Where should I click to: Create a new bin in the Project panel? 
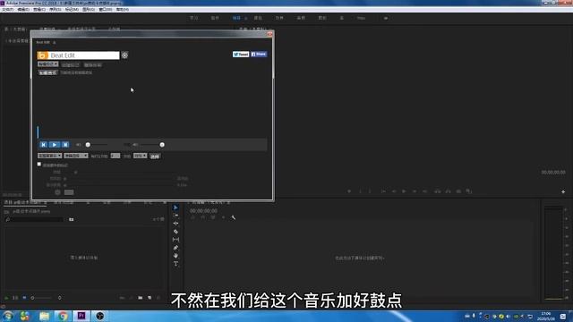(x=141, y=298)
